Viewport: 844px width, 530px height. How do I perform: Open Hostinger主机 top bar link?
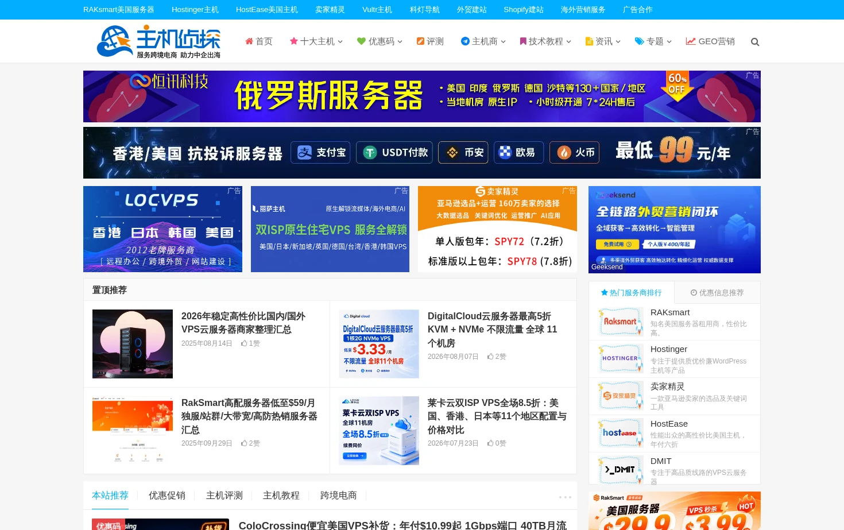pos(195,10)
